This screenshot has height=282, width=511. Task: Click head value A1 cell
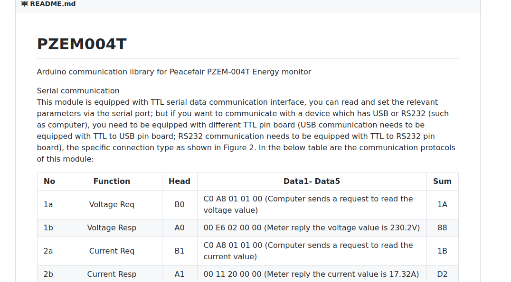pyautogui.click(x=180, y=274)
